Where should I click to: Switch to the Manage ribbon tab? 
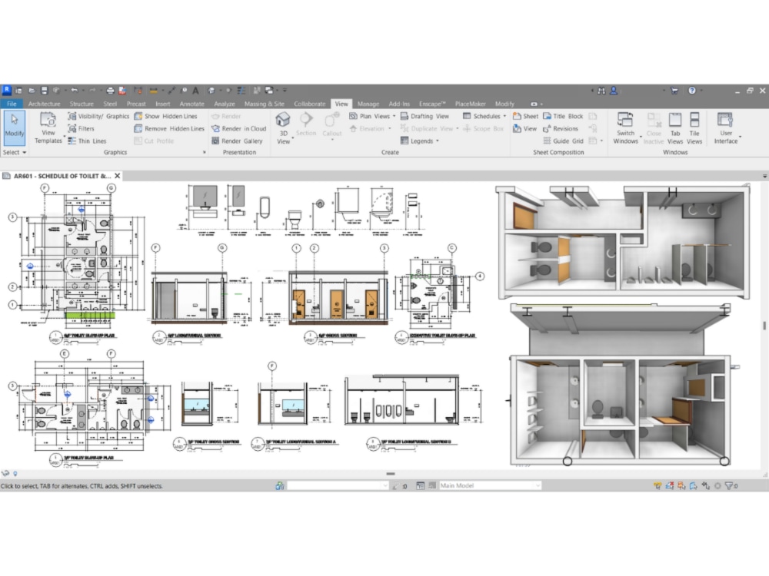pos(368,103)
